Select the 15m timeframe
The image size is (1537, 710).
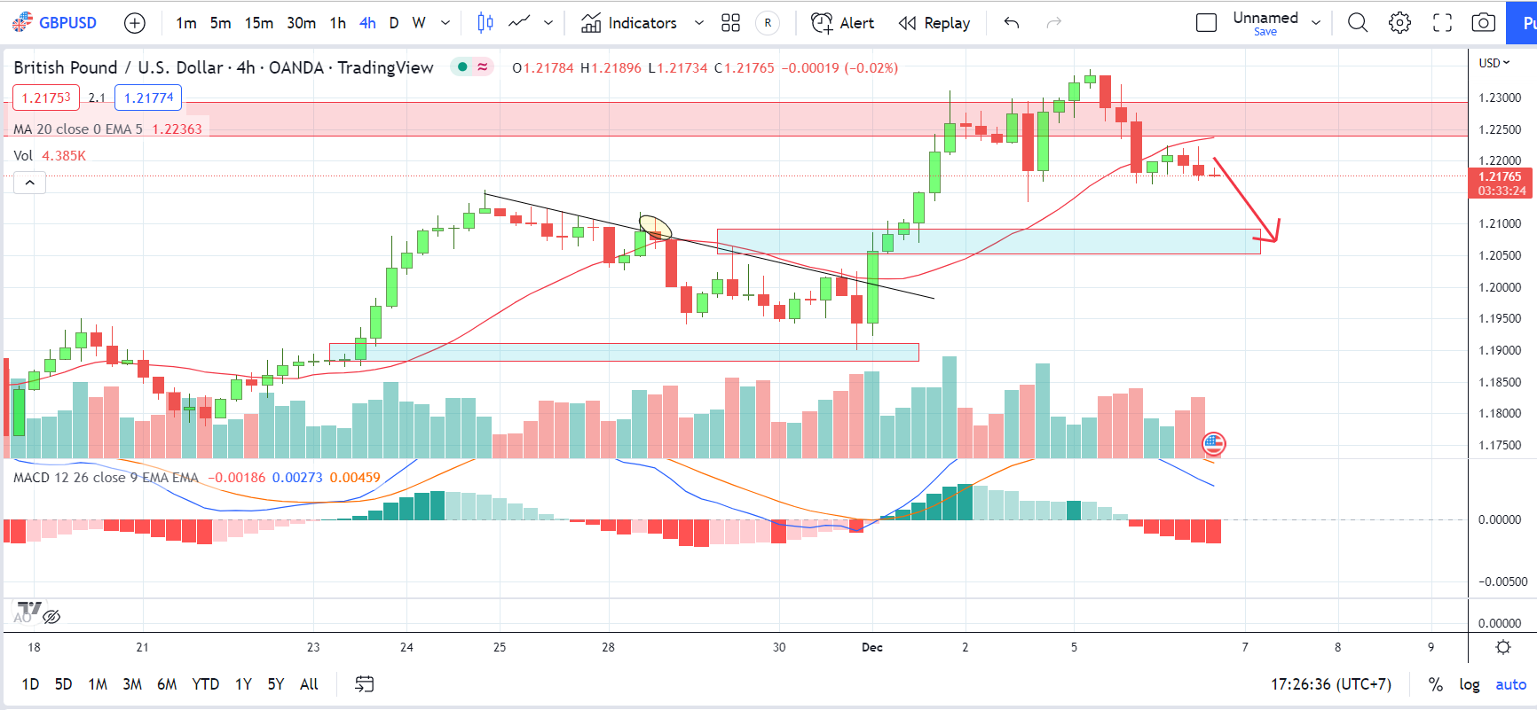click(259, 23)
